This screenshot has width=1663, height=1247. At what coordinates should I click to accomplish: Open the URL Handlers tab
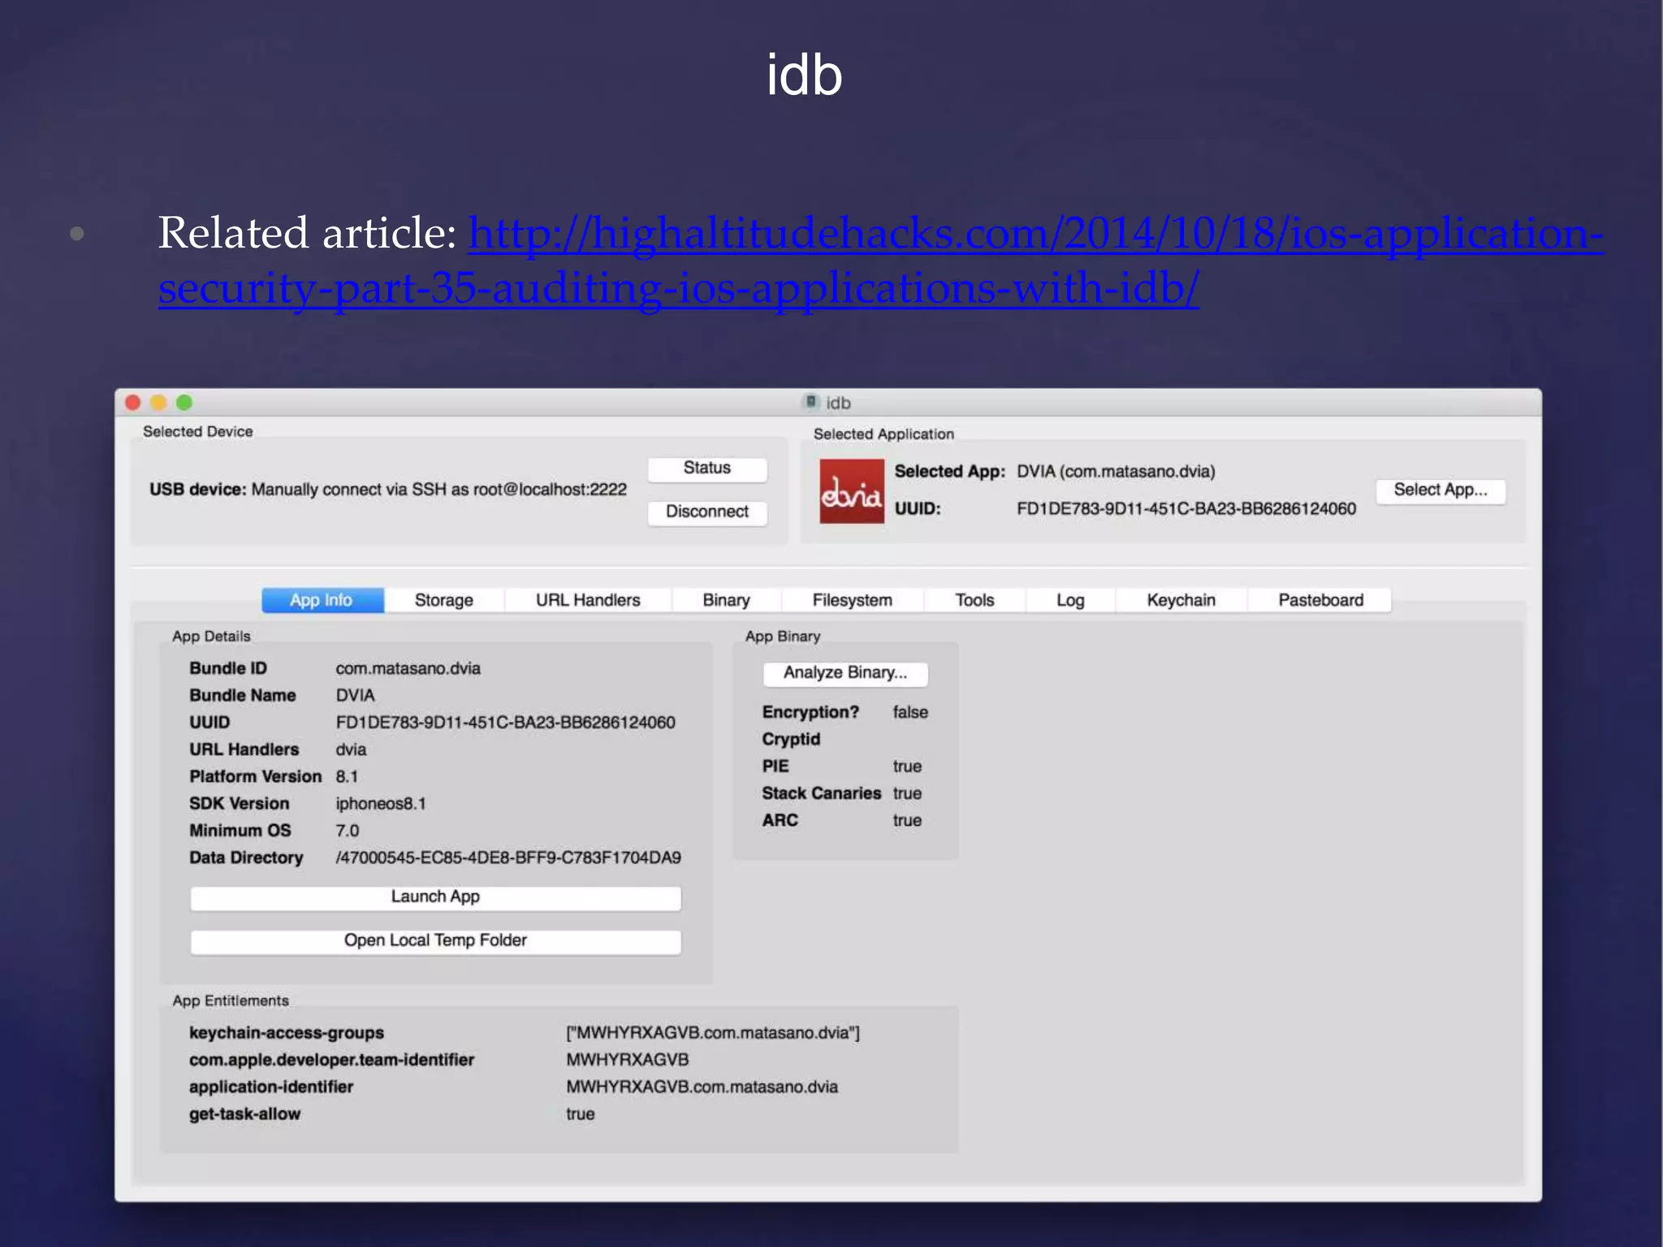tap(588, 600)
